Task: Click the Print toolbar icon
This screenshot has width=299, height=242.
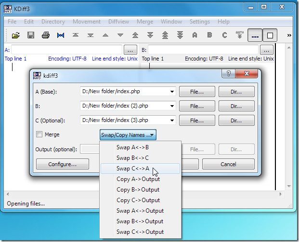Action: (46, 35)
